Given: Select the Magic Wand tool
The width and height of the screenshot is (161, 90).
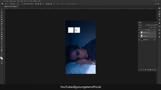Looking at the screenshot, I should (x=2, y=15).
